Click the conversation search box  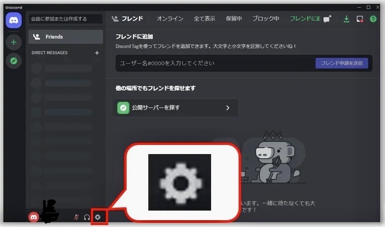click(66, 19)
